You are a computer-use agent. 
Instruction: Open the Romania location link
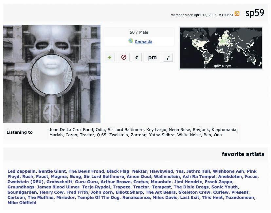tap(143, 42)
